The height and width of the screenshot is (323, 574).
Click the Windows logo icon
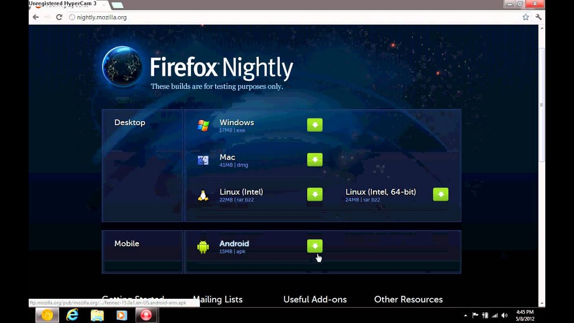tap(203, 126)
